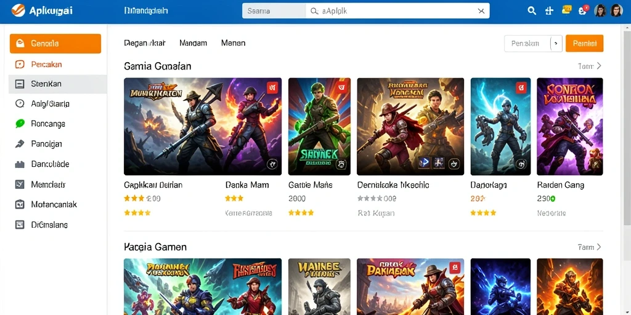Click the Nedenaie text under Rarden Gang
Screen dimensions: 631x315
552,213
